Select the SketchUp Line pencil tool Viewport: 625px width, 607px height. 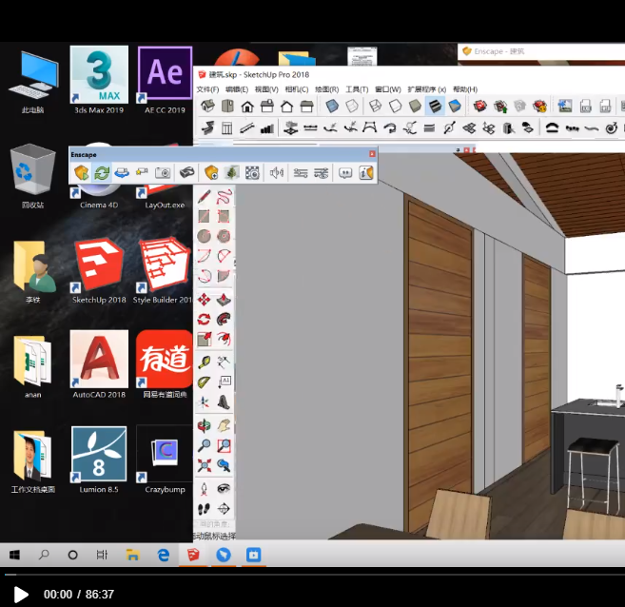[x=205, y=197]
